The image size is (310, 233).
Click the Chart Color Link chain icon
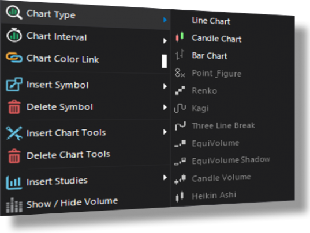point(14,57)
